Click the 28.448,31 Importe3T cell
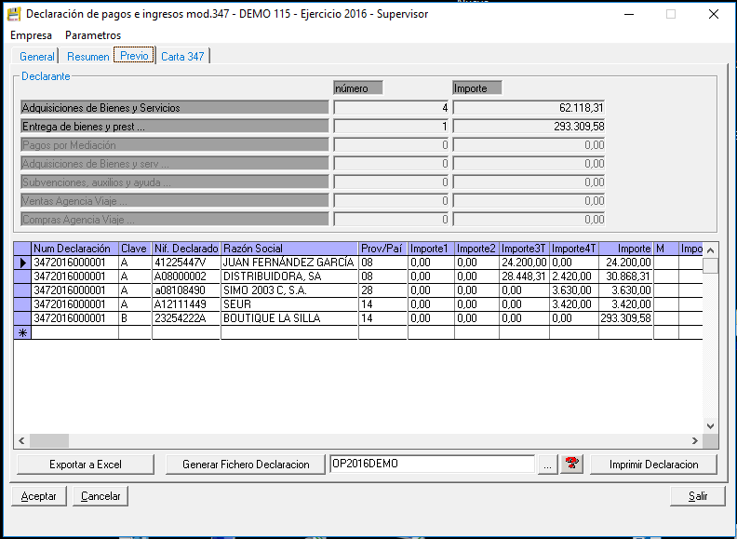Screen dimensions: 737x539 pyautogui.click(x=524, y=276)
